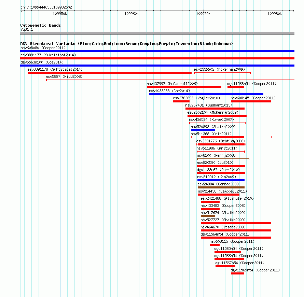
Task: Select esv2421488 (Altshuler2010) label
Action: point(227,198)
